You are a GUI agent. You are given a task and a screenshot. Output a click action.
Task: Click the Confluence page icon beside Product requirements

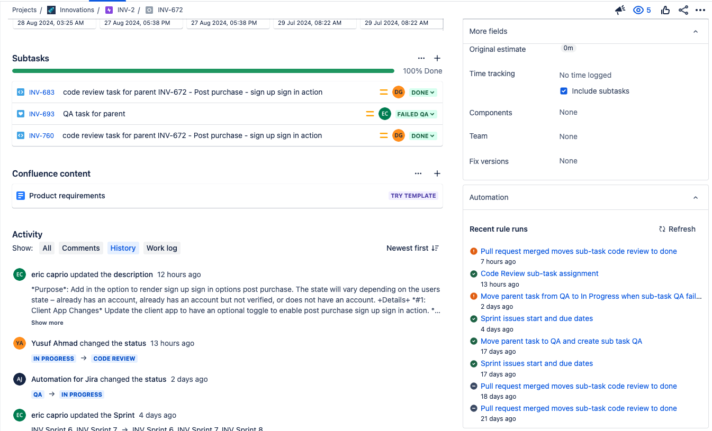click(20, 195)
